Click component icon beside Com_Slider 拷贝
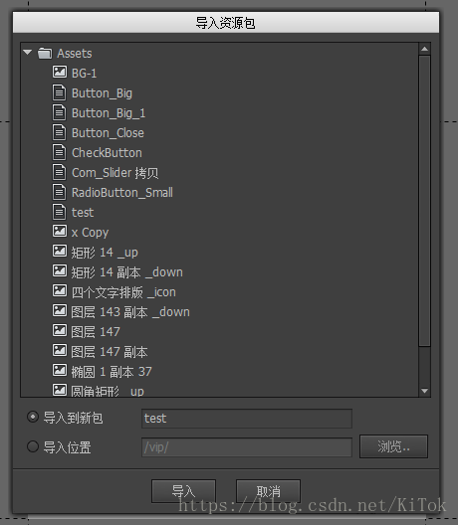 (60, 172)
